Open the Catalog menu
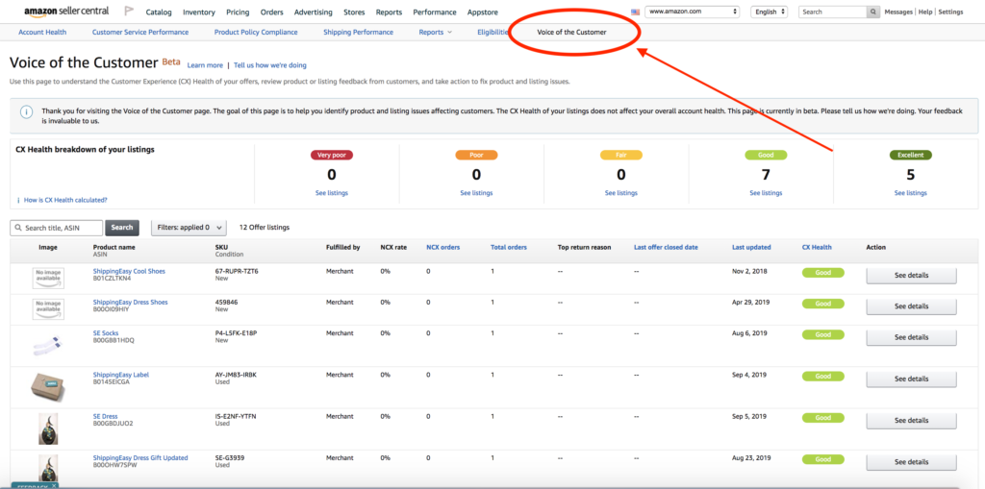Viewport: 985px width, 489px height. click(x=158, y=12)
